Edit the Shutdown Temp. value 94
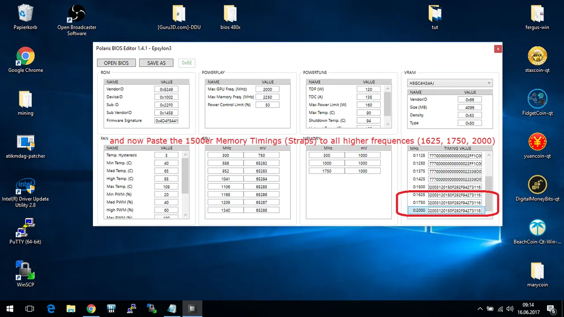 [369, 121]
